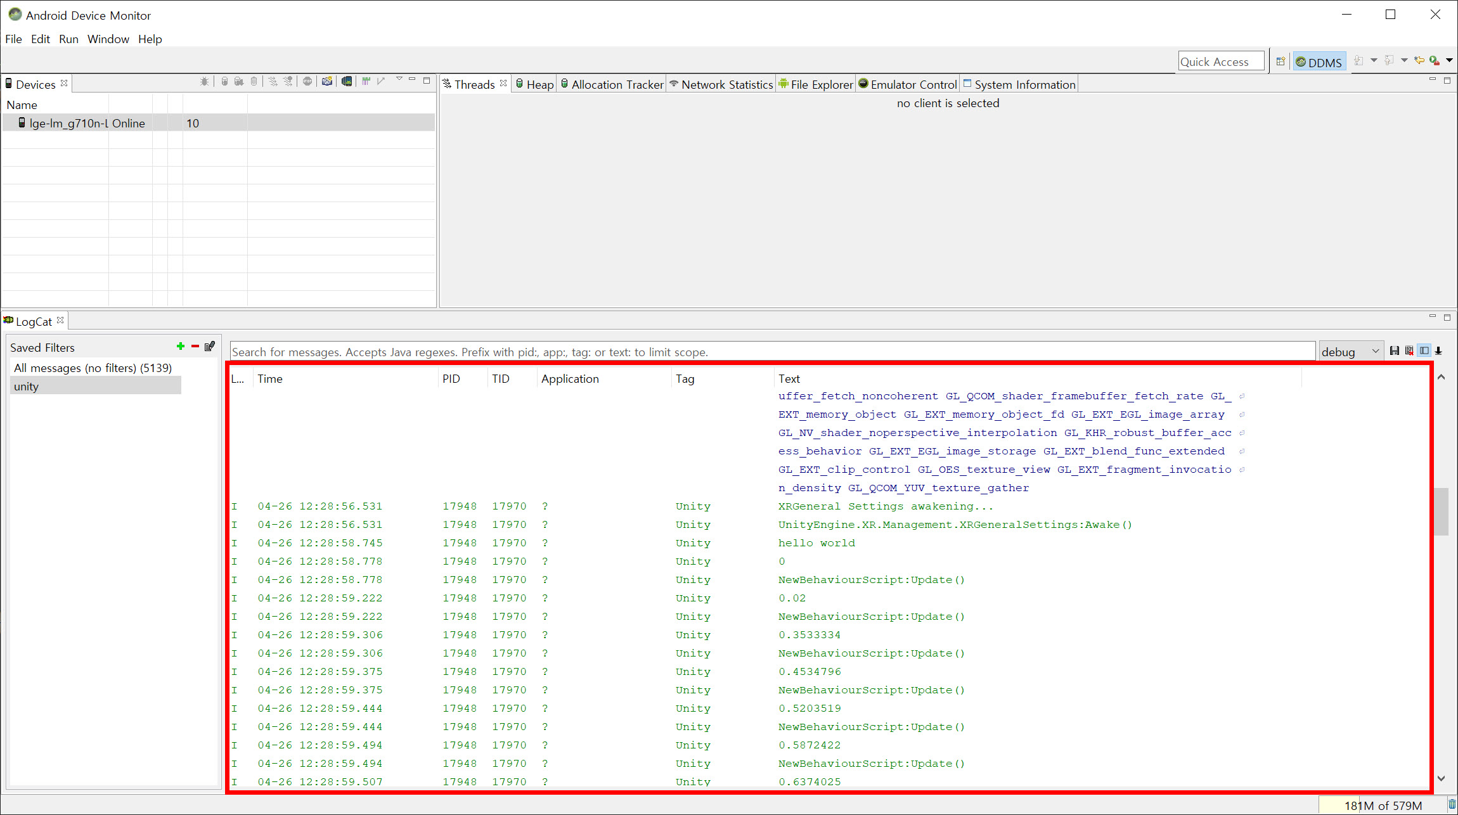Clear the LogCat log
Image resolution: width=1458 pixels, height=815 pixels.
tap(1409, 351)
